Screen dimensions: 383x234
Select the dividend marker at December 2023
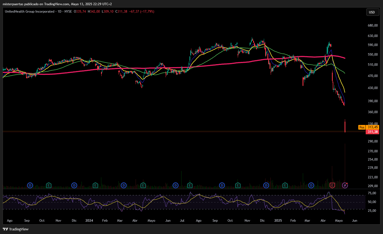point(74,186)
